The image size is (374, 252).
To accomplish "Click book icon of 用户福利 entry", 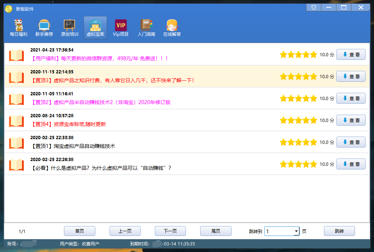I will [x=16, y=55].
